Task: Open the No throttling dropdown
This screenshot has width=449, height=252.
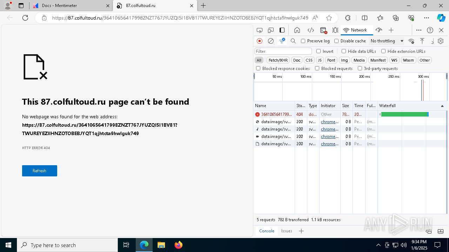Action: point(387,41)
